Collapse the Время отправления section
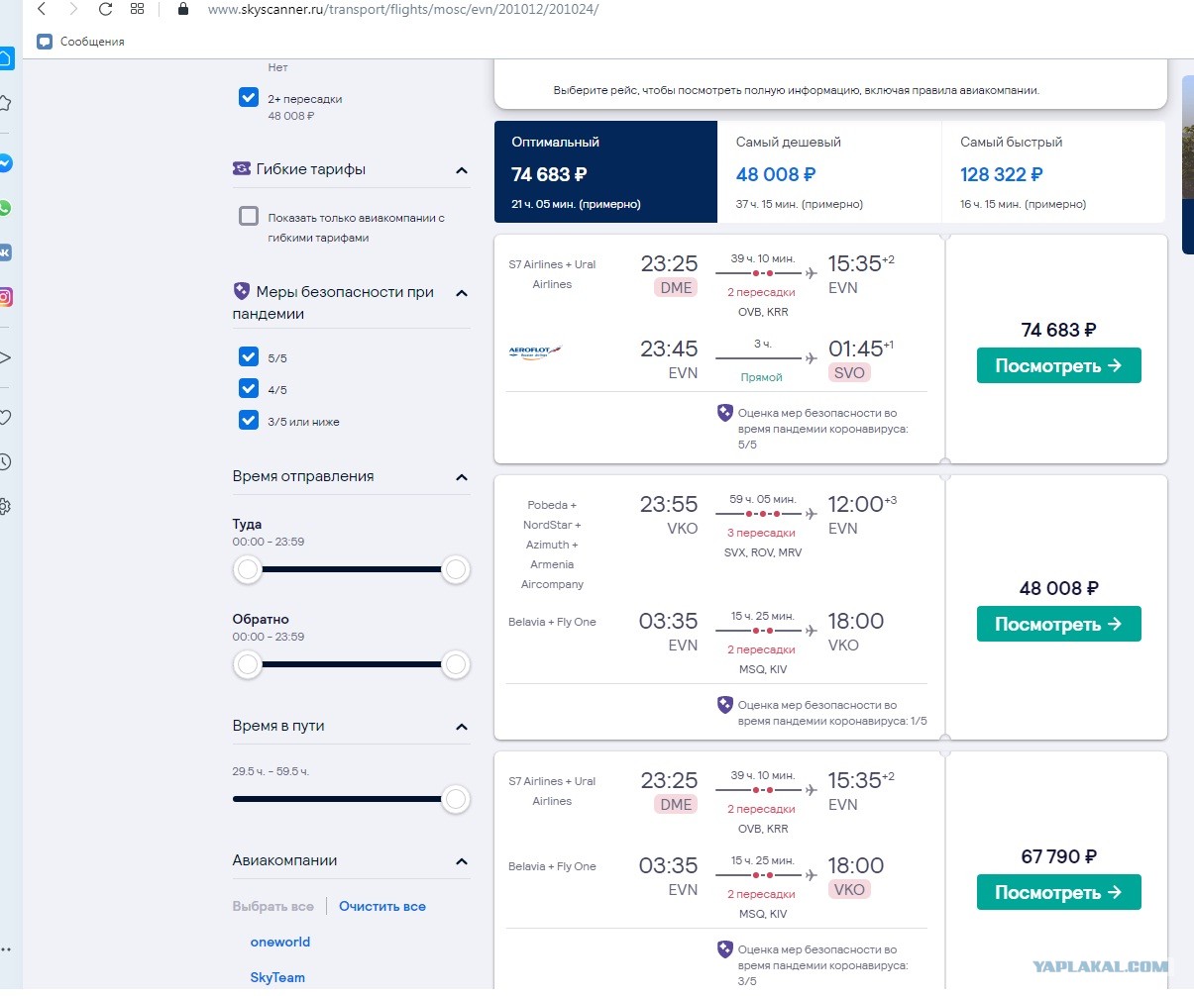Screen dimensions: 1194x996 click(461, 477)
